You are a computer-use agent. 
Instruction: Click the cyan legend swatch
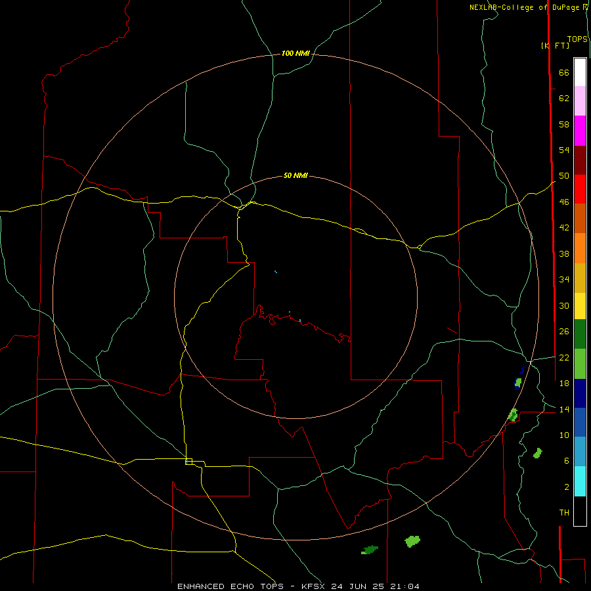580,481
